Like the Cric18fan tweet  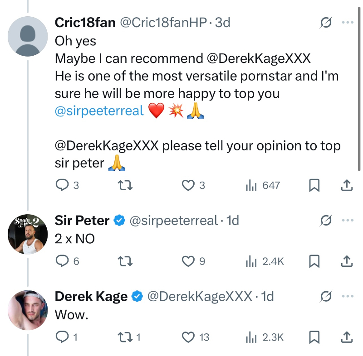188,185
